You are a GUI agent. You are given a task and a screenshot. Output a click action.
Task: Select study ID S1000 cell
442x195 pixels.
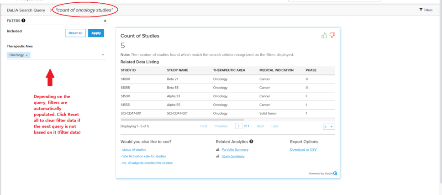125,79
